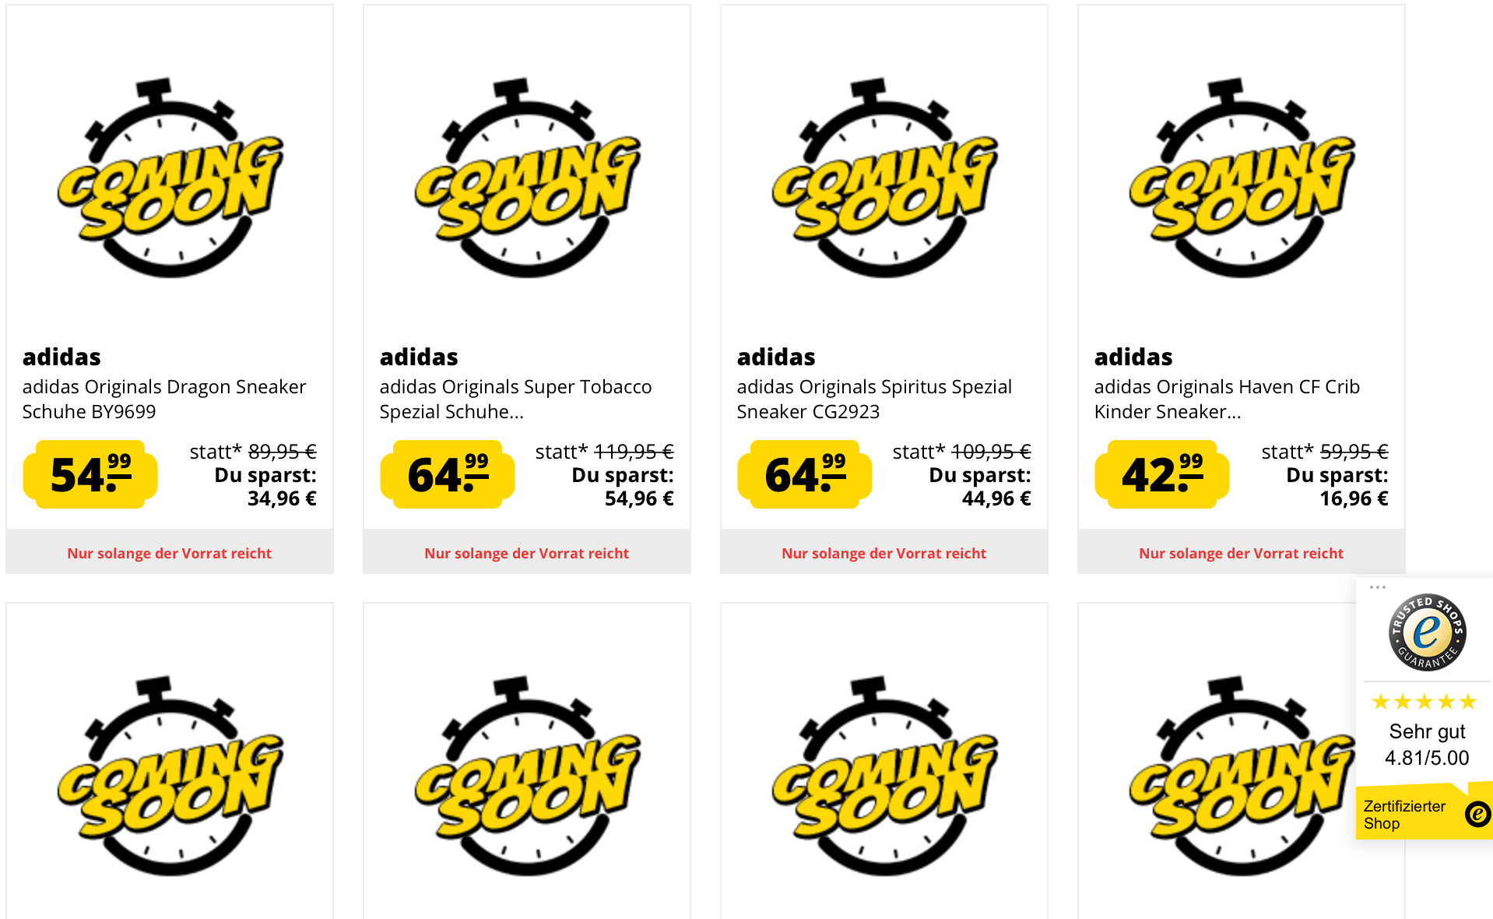This screenshot has height=919, width=1493.
Task: Click the adidas Originals Dragon Sneaker Schuhe BY9699 title
Action: click(163, 399)
